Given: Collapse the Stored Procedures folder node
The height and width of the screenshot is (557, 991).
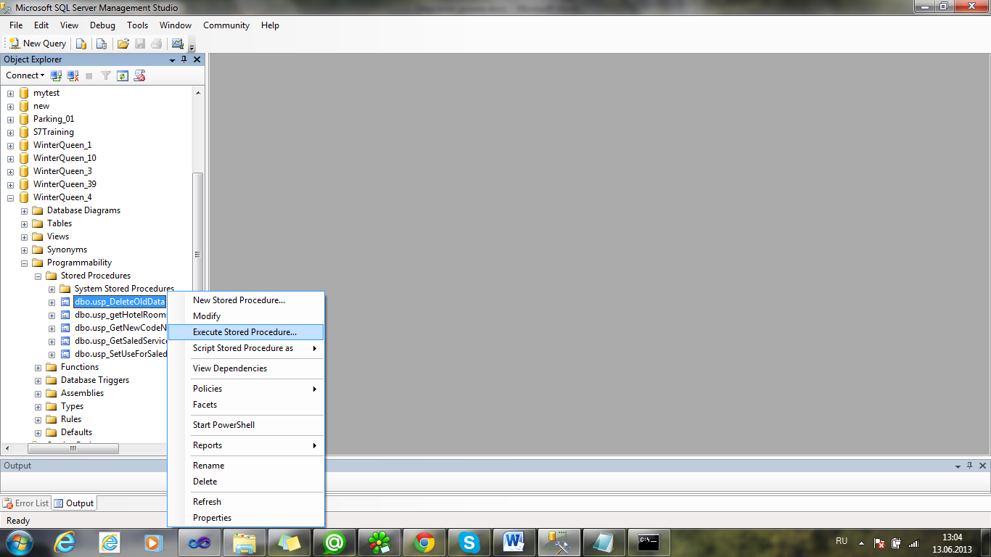Looking at the screenshot, I should coord(38,276).
